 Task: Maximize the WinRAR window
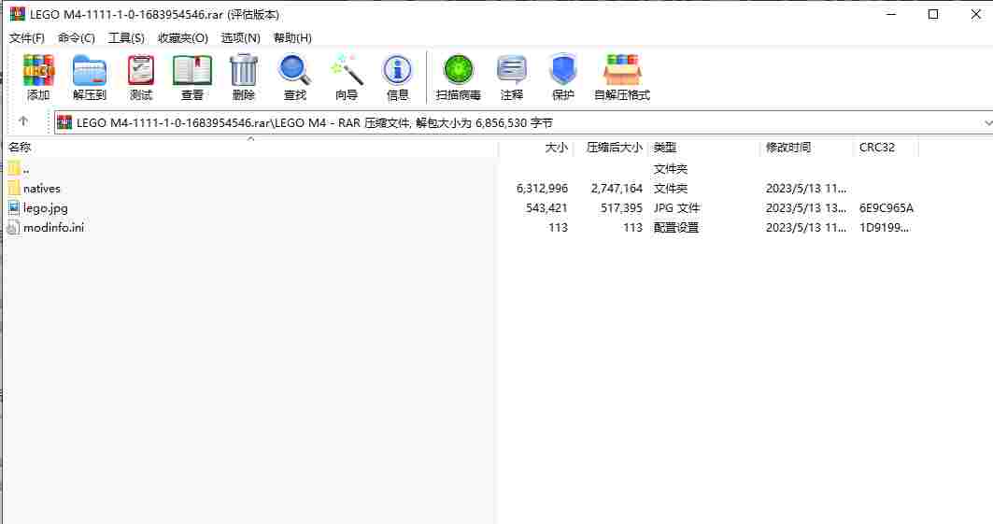pos(933,14)
